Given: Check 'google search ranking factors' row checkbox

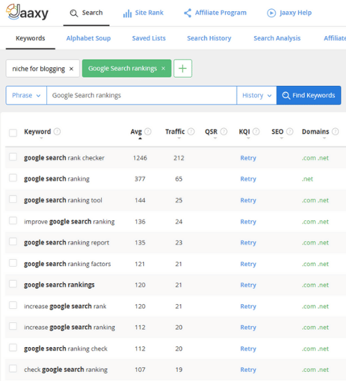Looking at the screenshot, I should (x=13, y=263).
